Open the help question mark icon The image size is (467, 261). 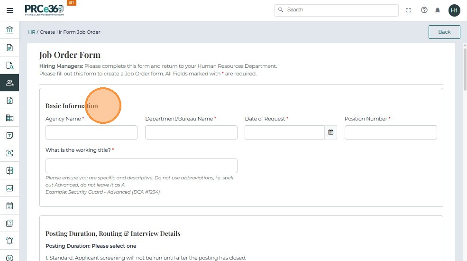tap(424, 10)
